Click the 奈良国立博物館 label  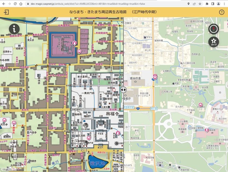pos(196,128)
